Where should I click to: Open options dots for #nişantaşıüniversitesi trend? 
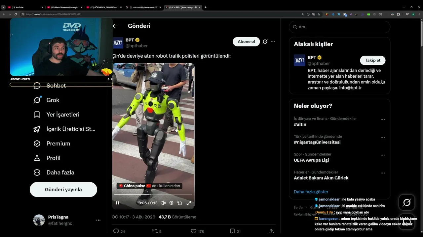coord(383,137)
